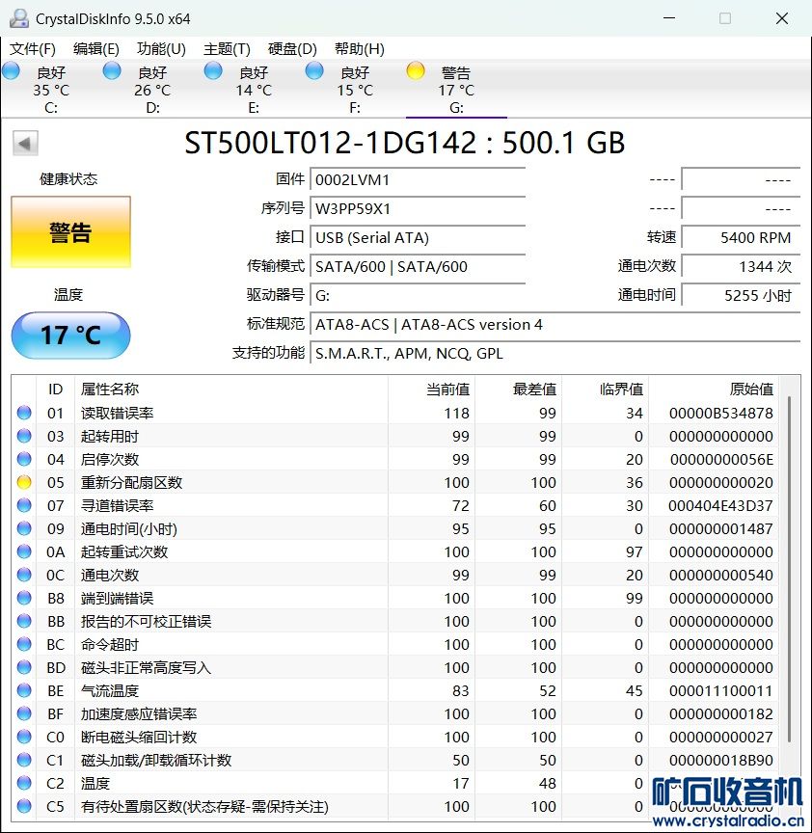Select drive F: blue status orb
812x833 pixels.
tap(314, 70)
